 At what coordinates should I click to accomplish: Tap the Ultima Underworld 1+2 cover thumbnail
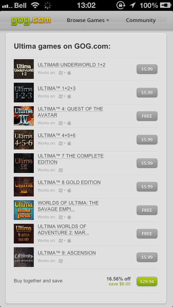[24, 69]
